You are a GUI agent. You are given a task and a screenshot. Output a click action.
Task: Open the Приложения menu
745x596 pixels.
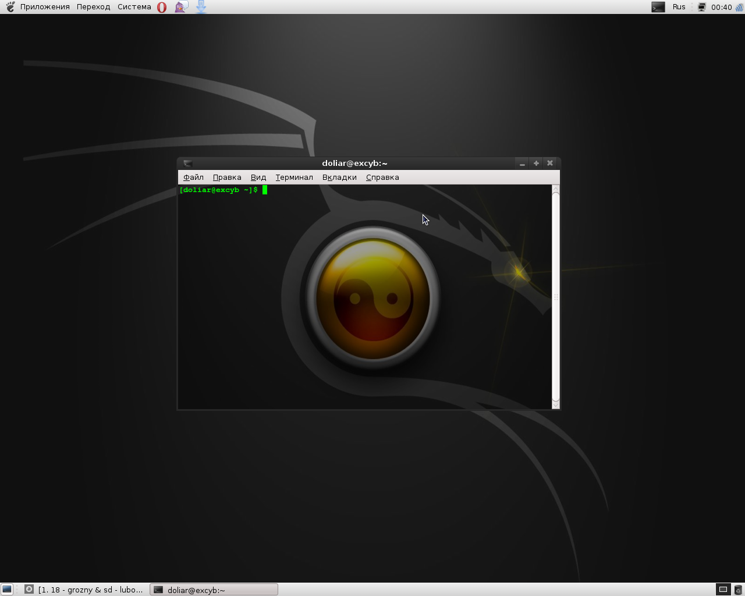point(45,7)
